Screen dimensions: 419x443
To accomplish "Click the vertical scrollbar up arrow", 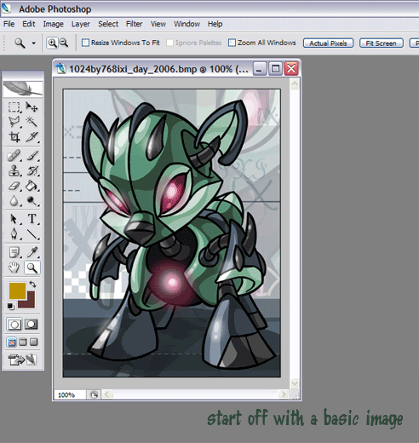I will point(295,83).
